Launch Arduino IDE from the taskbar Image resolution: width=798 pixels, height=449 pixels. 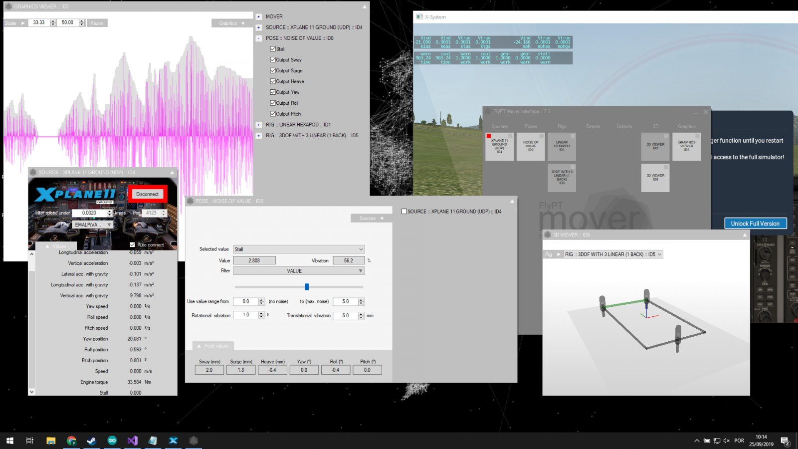click(112, 441)
